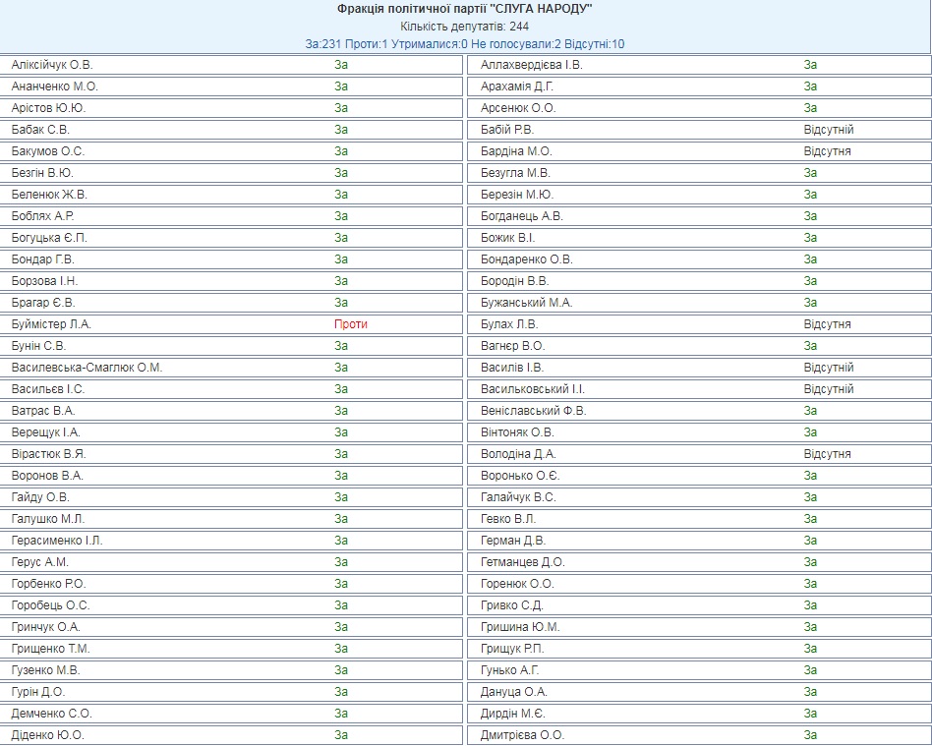The height and width of the screenshot is (746, 932).
Task: Select "Відсутня" status for Булах Л.В.
Action: 828,324
